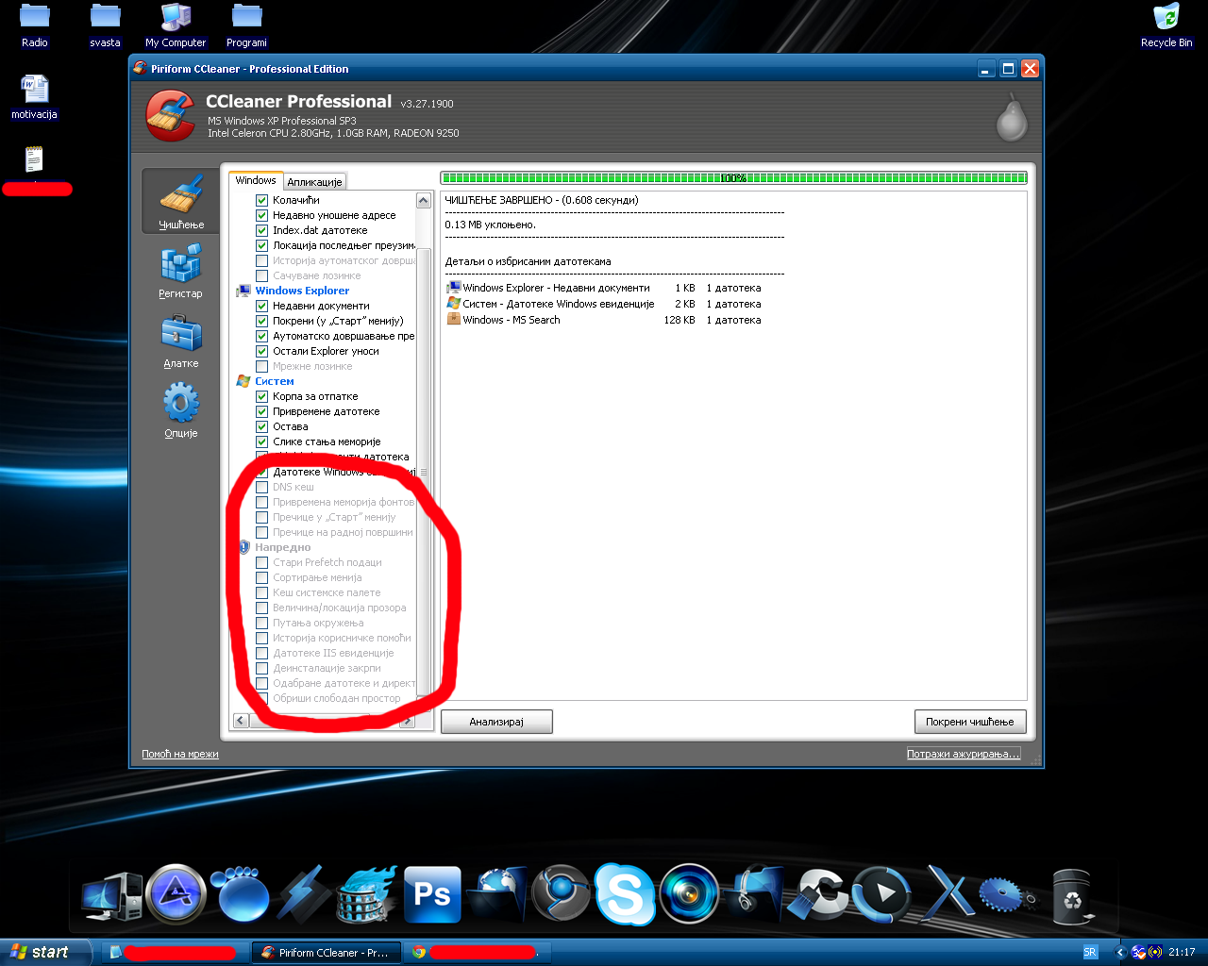Viewport: 1208px width, 966px height.
Task: Toggle Index.dat датотеке checkbox
Action: 262,230
